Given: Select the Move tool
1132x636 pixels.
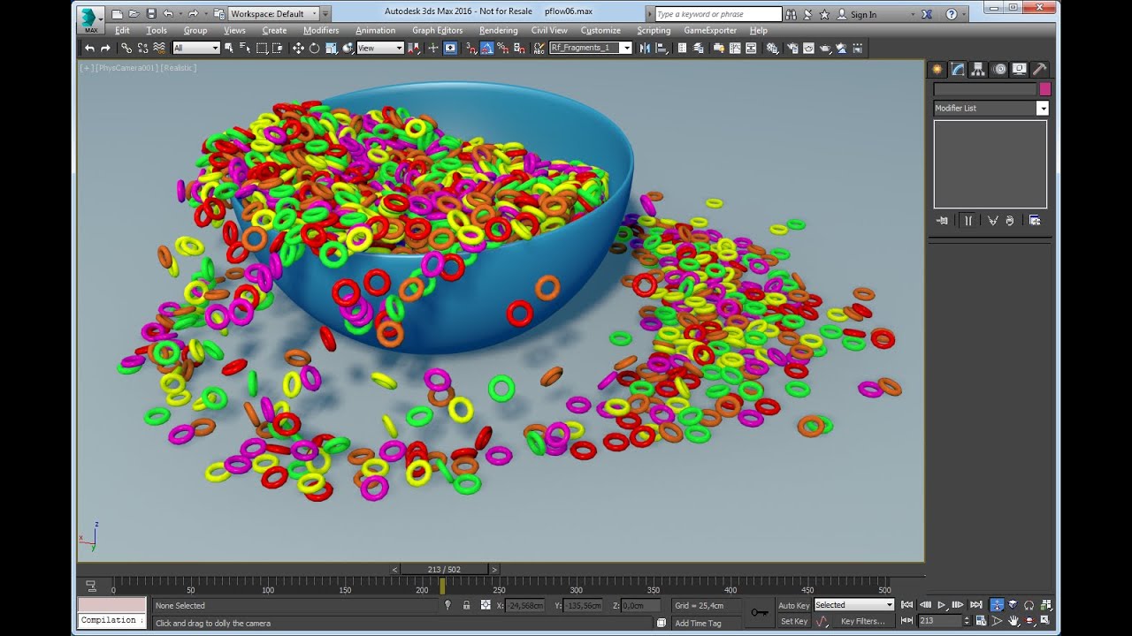Looking at the screenshot, I should click(298, 48).
